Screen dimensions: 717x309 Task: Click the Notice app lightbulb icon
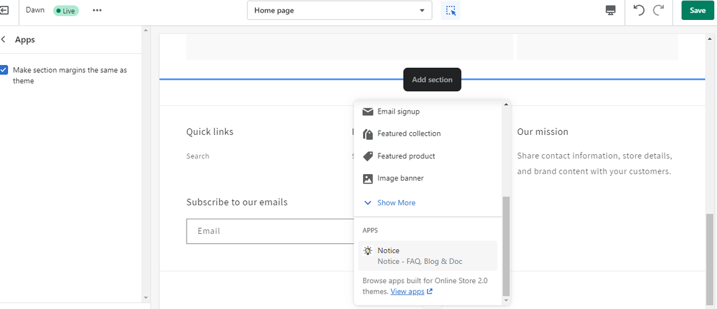[x=368, y=251]
